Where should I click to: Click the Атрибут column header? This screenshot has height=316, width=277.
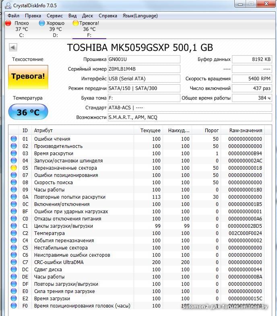[x=83, y=131]
